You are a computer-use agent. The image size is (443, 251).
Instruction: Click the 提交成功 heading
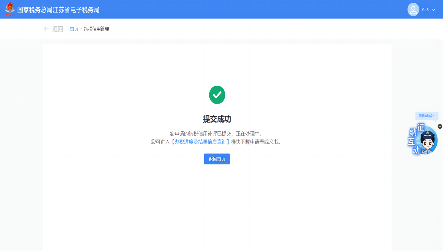point(217,119)
